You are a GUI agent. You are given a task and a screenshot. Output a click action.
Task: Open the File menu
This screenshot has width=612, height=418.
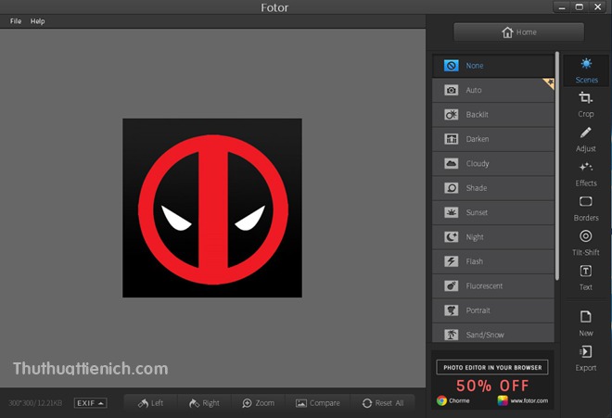click(16, 20)
